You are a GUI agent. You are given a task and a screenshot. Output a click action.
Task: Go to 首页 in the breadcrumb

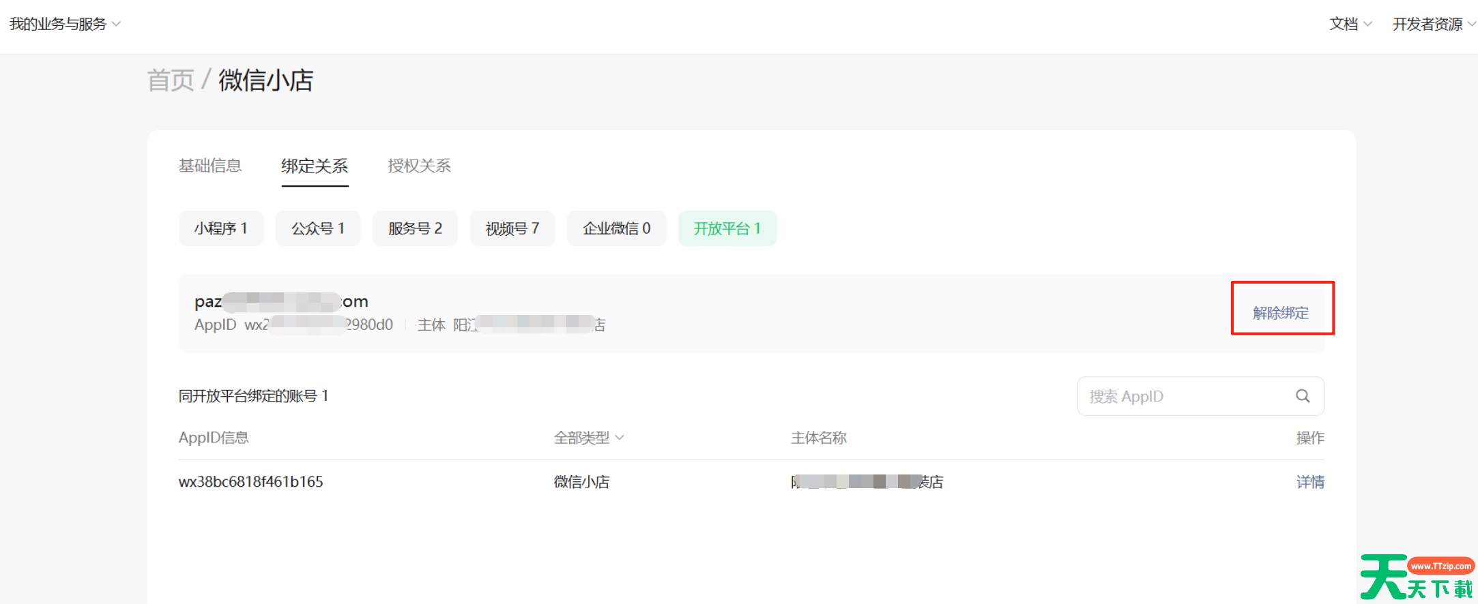tap(171, 80)
